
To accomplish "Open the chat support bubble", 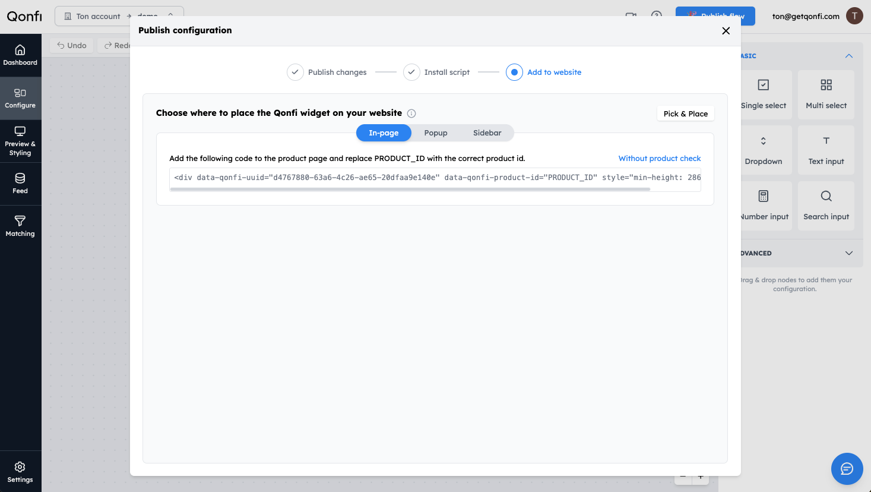I will click(847, 469).
